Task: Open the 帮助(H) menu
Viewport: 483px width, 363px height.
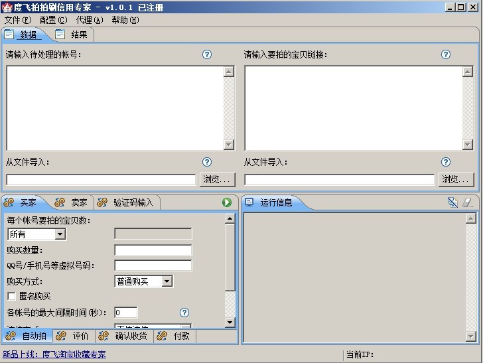Action: [x=125, y=21]
